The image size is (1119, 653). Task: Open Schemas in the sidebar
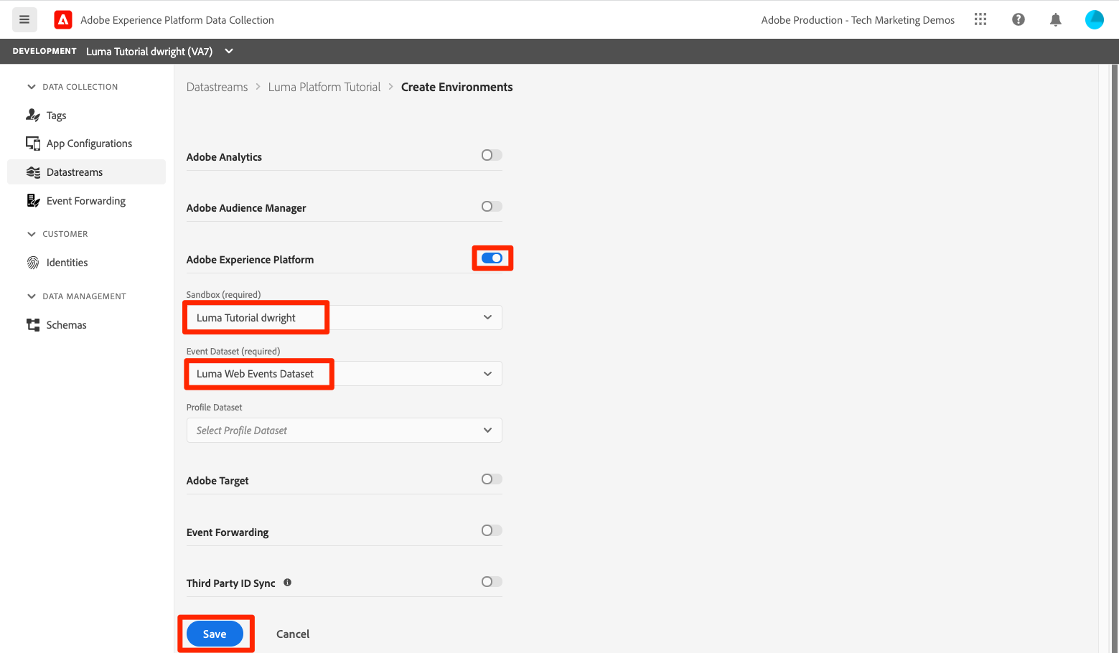tap(86, 325)
